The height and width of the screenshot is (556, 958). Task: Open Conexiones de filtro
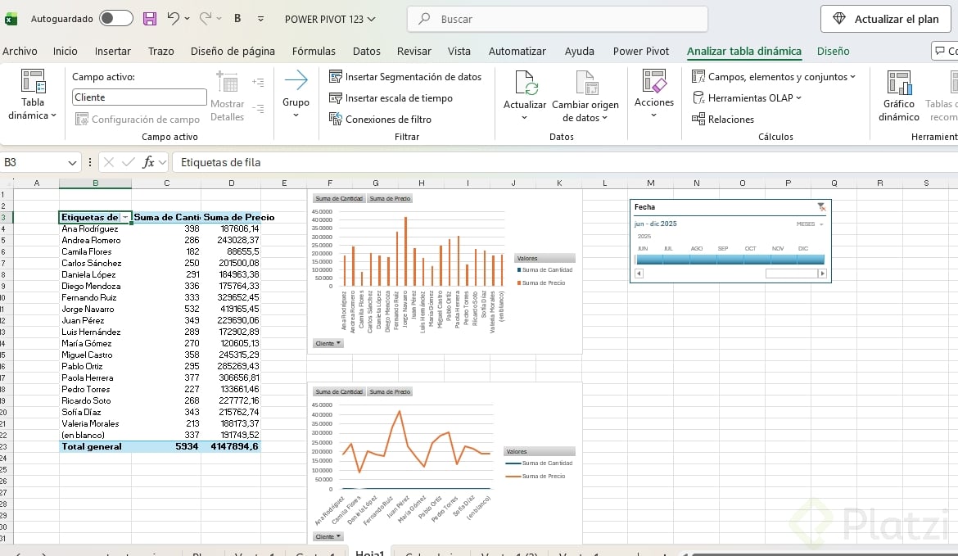pyautogui.click(x=380, y=120)
